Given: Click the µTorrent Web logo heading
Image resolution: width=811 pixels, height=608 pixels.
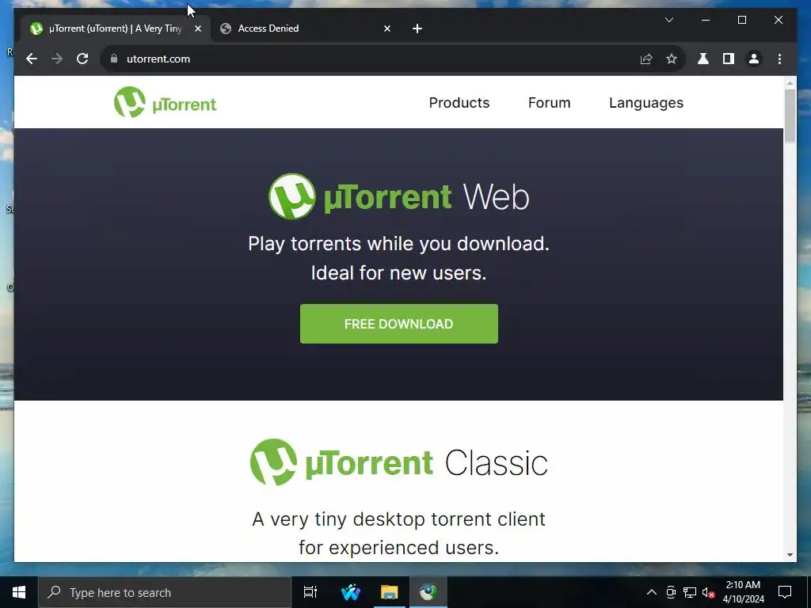Looking at the screenshot, I should click(x=399, y=196).
